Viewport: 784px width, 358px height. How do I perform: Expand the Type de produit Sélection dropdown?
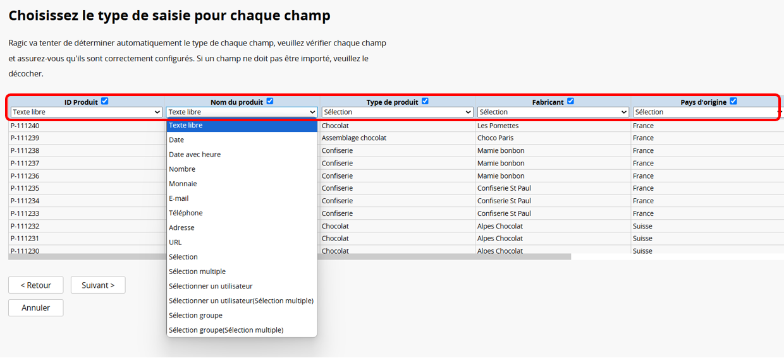click(x=397, y=112)
